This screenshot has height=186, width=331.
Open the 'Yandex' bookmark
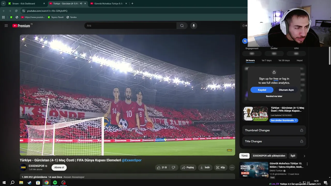click(71, 17)
